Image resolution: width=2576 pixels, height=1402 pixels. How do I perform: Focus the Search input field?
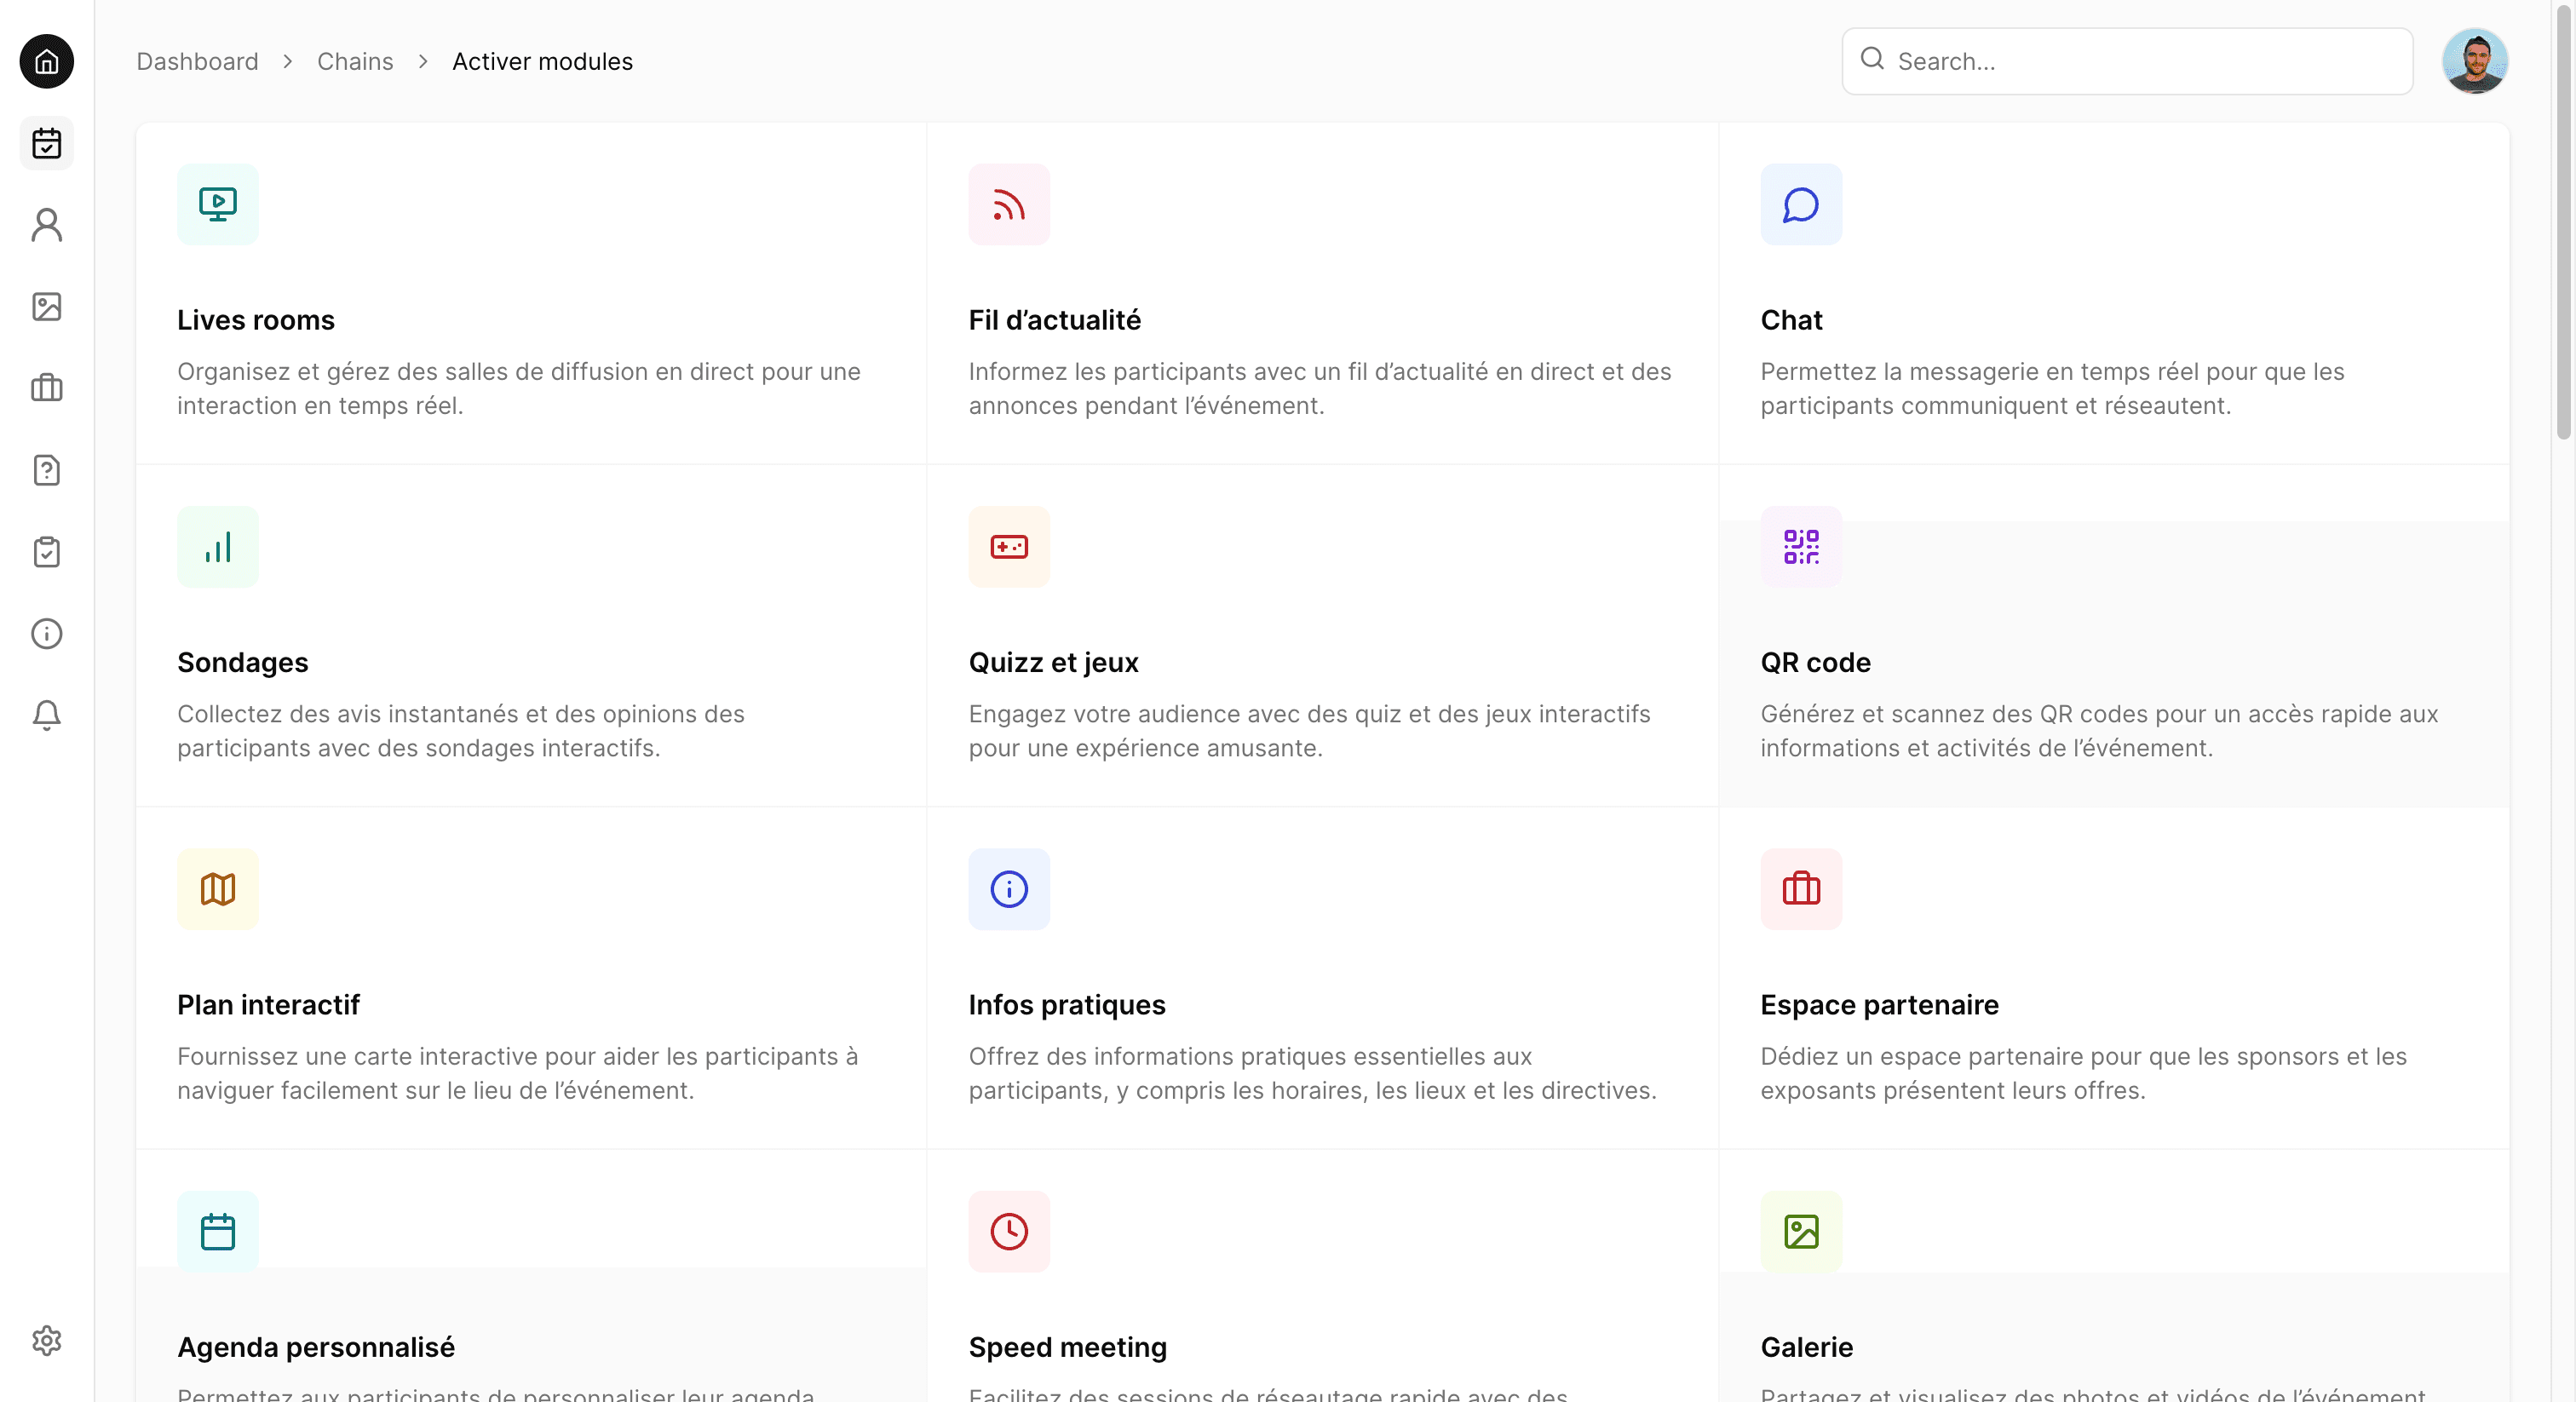2127,61
